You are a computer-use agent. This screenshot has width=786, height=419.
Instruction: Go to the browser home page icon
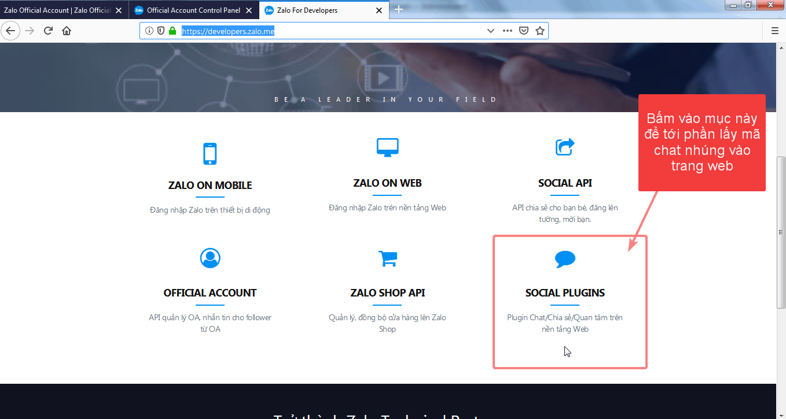tap(67, 31)
